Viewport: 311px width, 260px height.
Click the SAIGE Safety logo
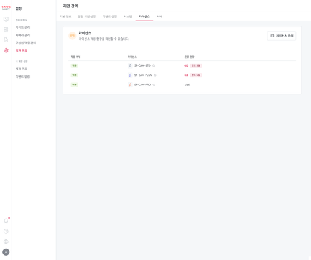(x=6, y=8)
